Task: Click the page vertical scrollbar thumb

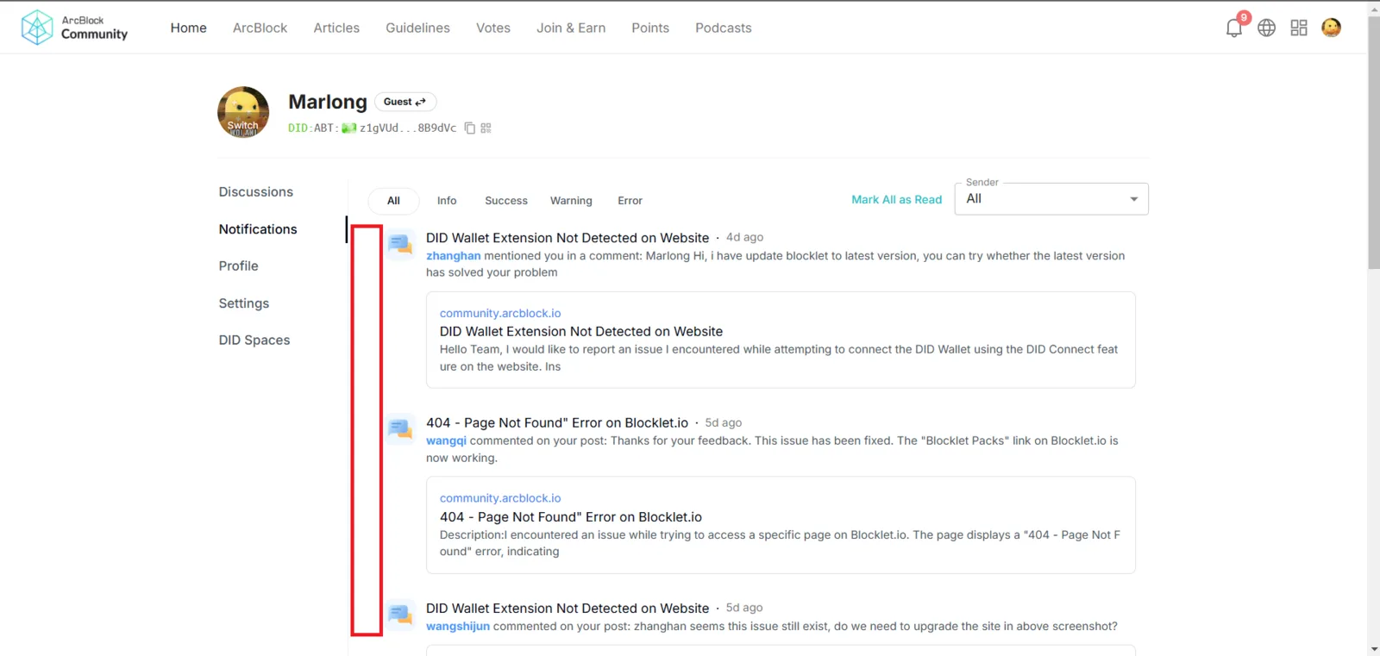Action: point(1374,142)
